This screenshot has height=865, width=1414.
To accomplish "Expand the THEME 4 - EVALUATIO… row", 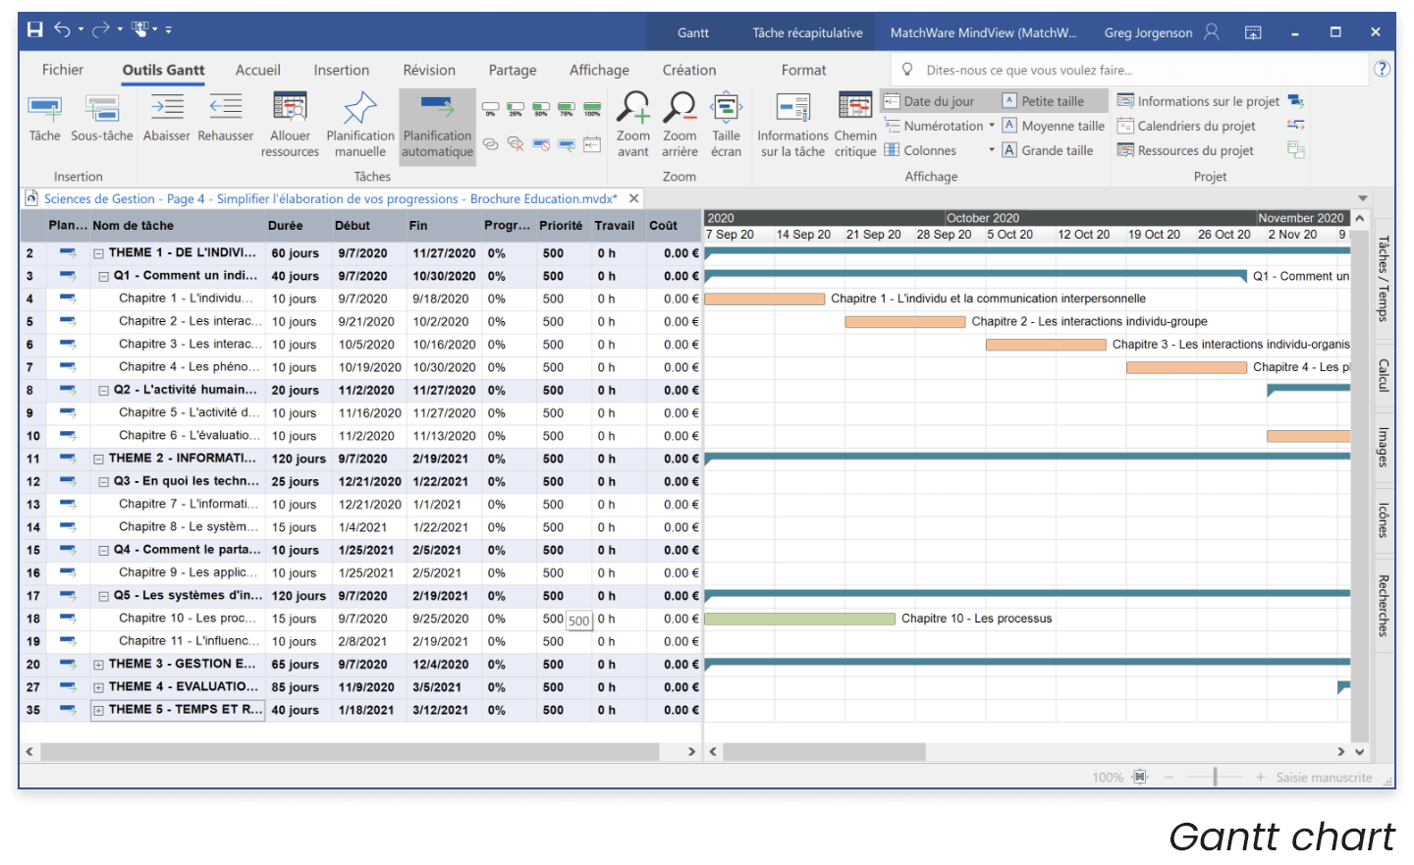I will (98, 687).
